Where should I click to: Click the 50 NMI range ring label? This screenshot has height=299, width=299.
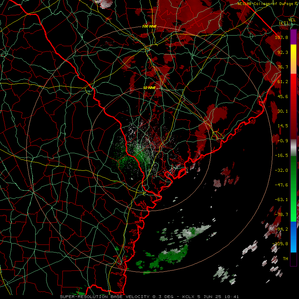click(149, 88)
